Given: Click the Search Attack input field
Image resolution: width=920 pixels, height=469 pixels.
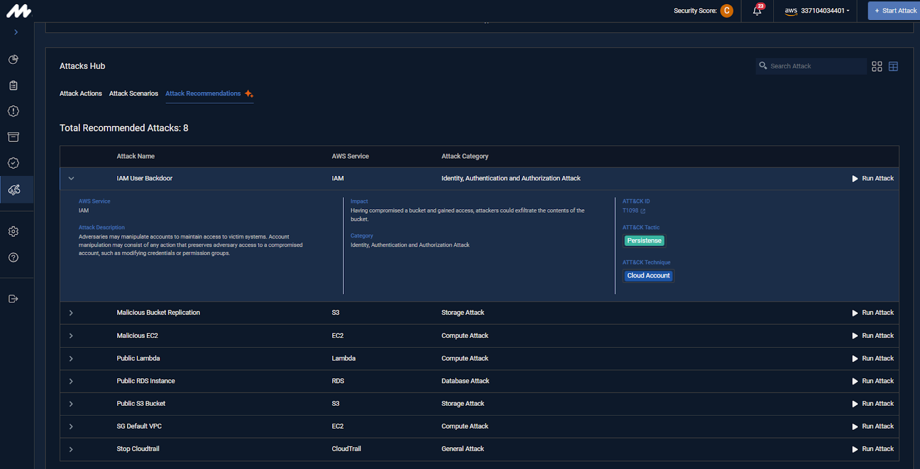Looking at the screenshot, I should pyautogui.click(x=811, y=66).
